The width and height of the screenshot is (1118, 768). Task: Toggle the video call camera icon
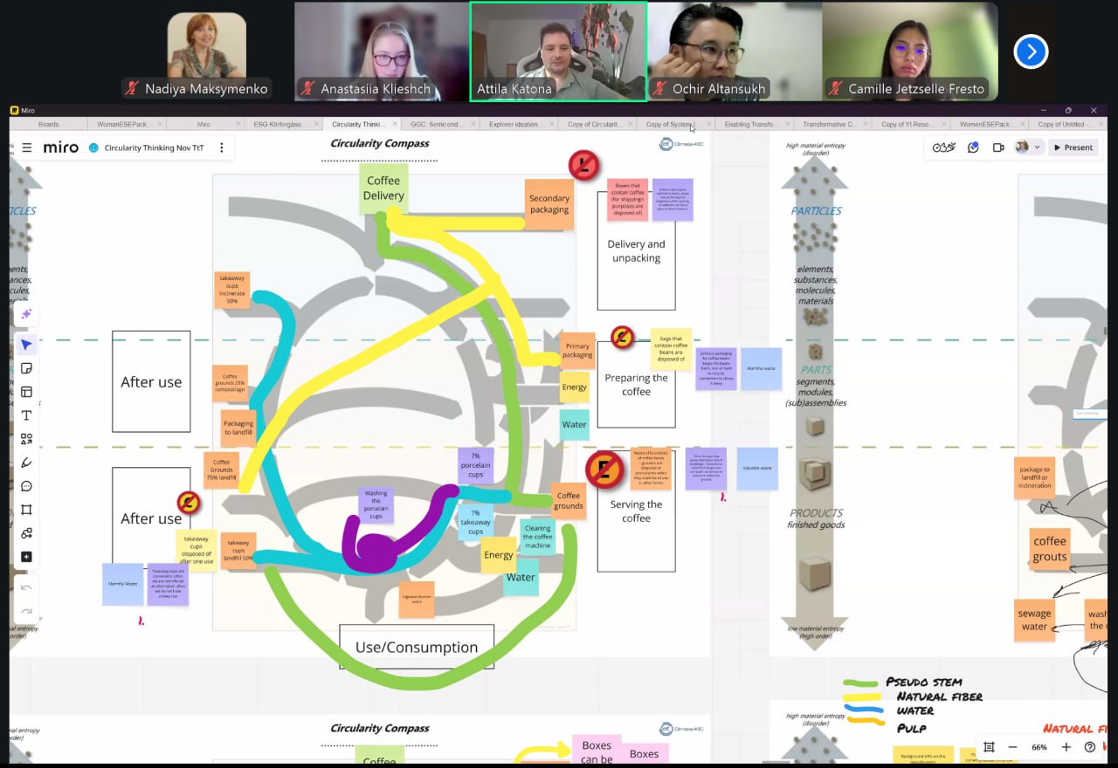click(997, 147)
